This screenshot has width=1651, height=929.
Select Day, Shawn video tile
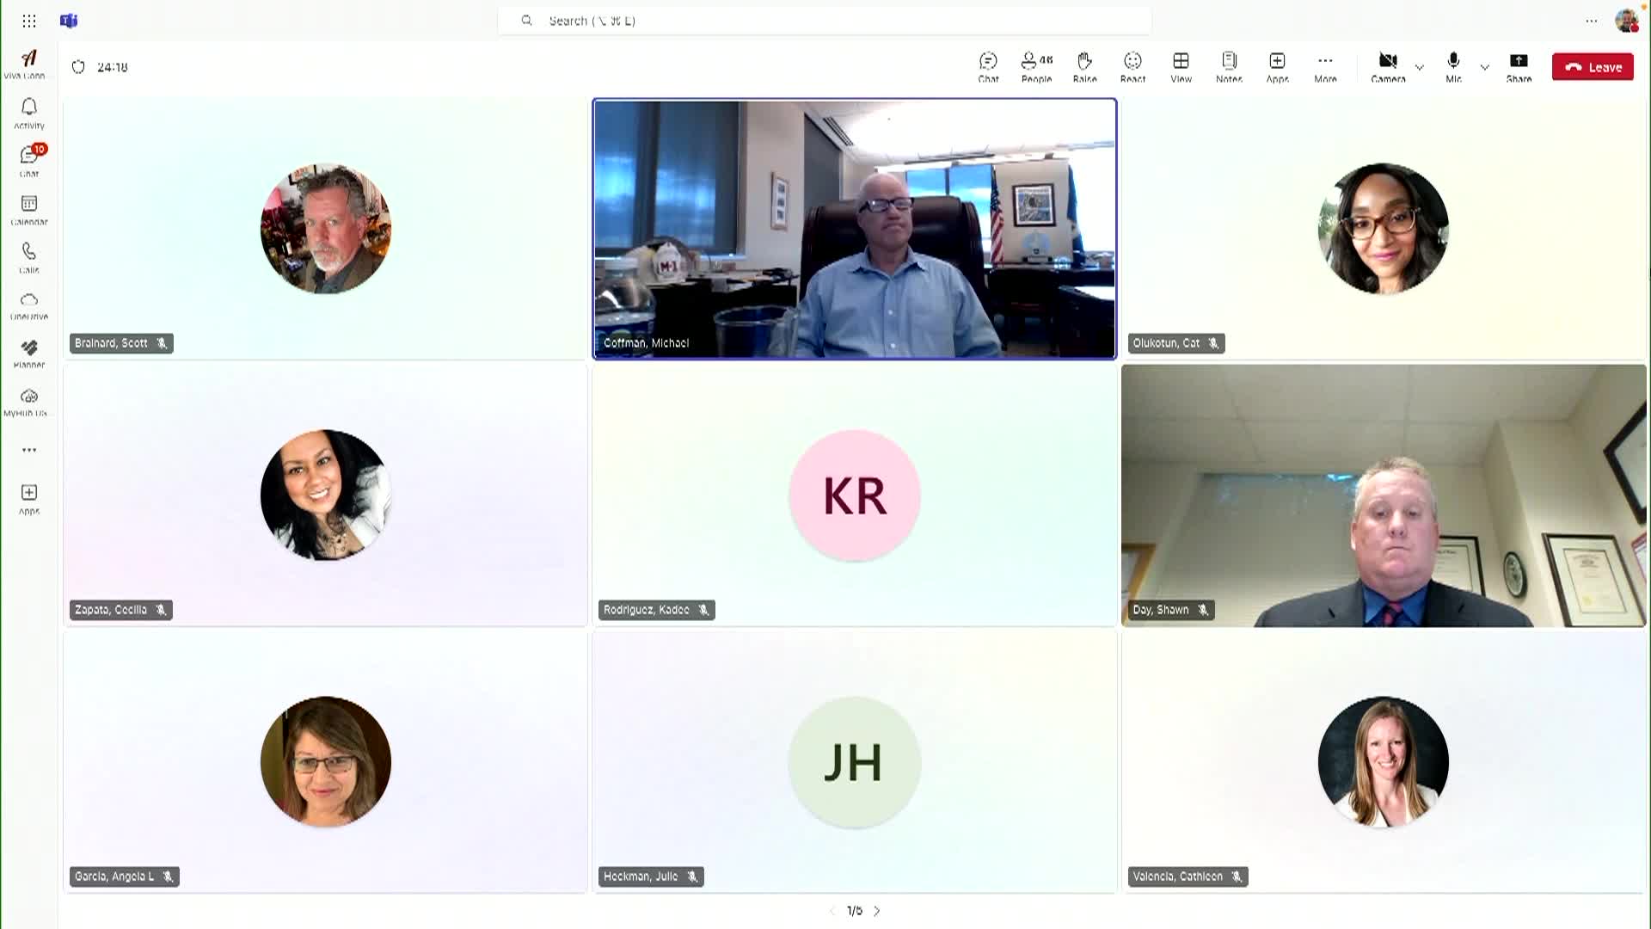click(1383, 495)
